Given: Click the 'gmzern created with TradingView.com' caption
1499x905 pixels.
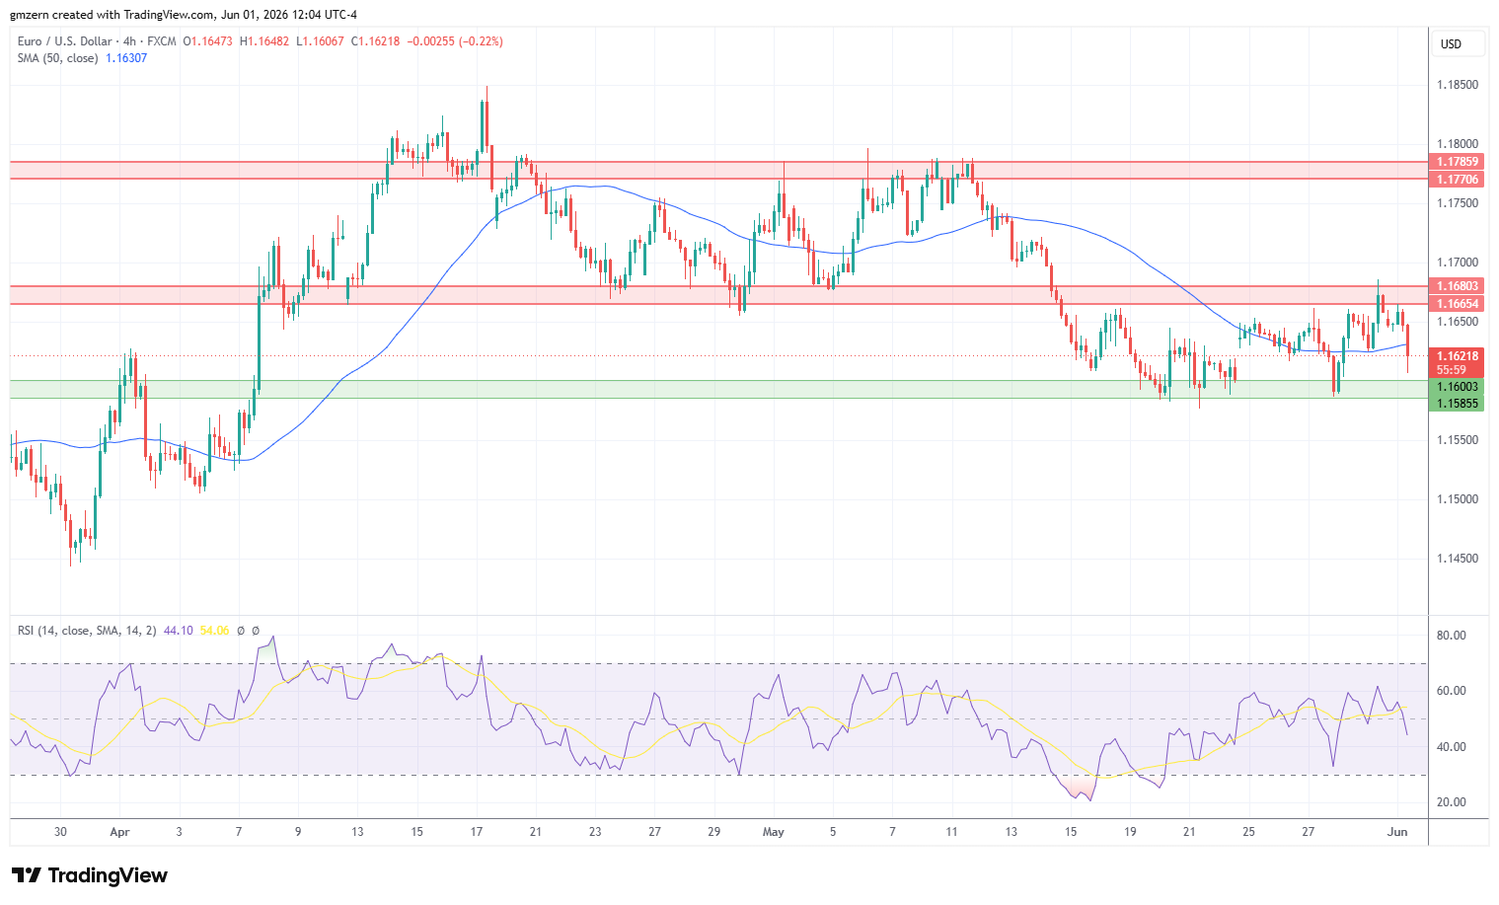Looking at the screenshot, I should (112, 15).
